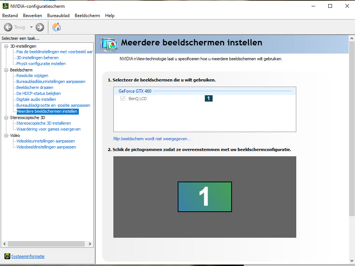355x266 pixels.
Task: Select the 'Stereoscopische 3D' category label
Action: (28, 118)
